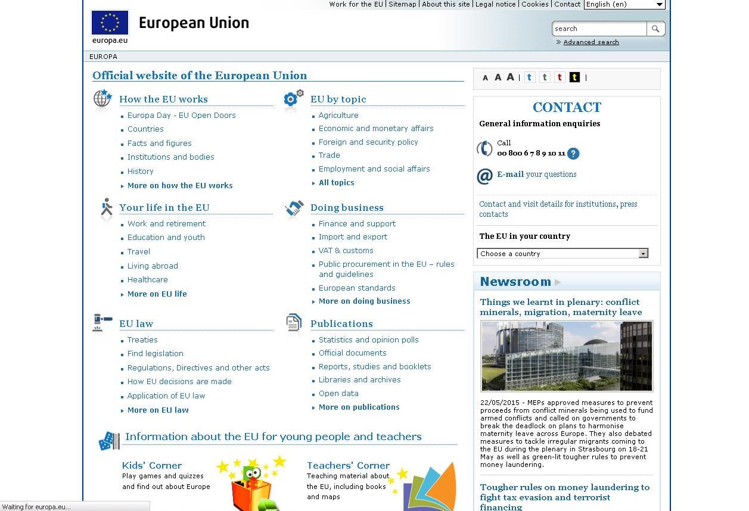
Task: Expand All topics link
Action: [x=336, y=183]
